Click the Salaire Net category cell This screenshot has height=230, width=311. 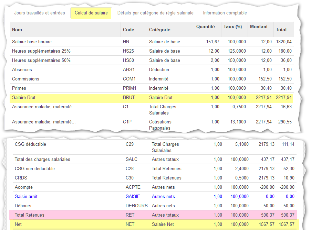(x=163, y=224)
